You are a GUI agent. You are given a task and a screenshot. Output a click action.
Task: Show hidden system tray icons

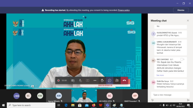160,105
